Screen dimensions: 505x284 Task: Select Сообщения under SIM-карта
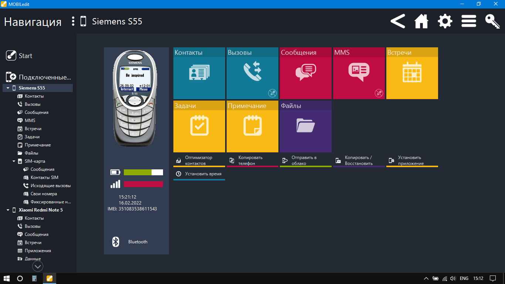(39, 169)
